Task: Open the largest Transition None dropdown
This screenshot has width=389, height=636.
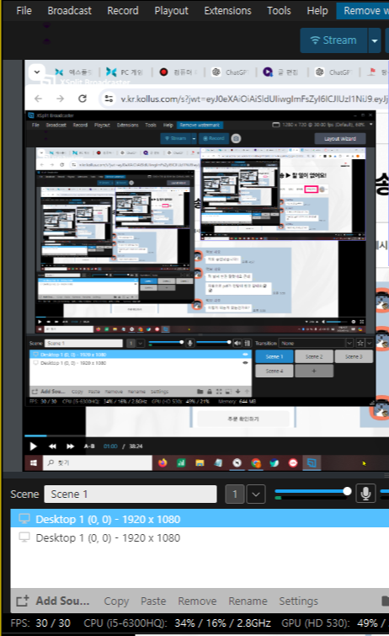Action: tap(316, 343)
